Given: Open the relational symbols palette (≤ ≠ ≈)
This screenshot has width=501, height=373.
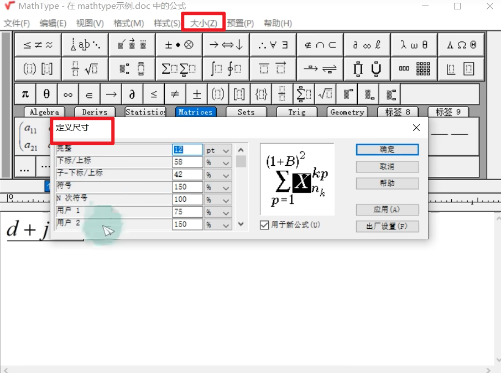Looking at the screenshot, I should click(38, 45).
